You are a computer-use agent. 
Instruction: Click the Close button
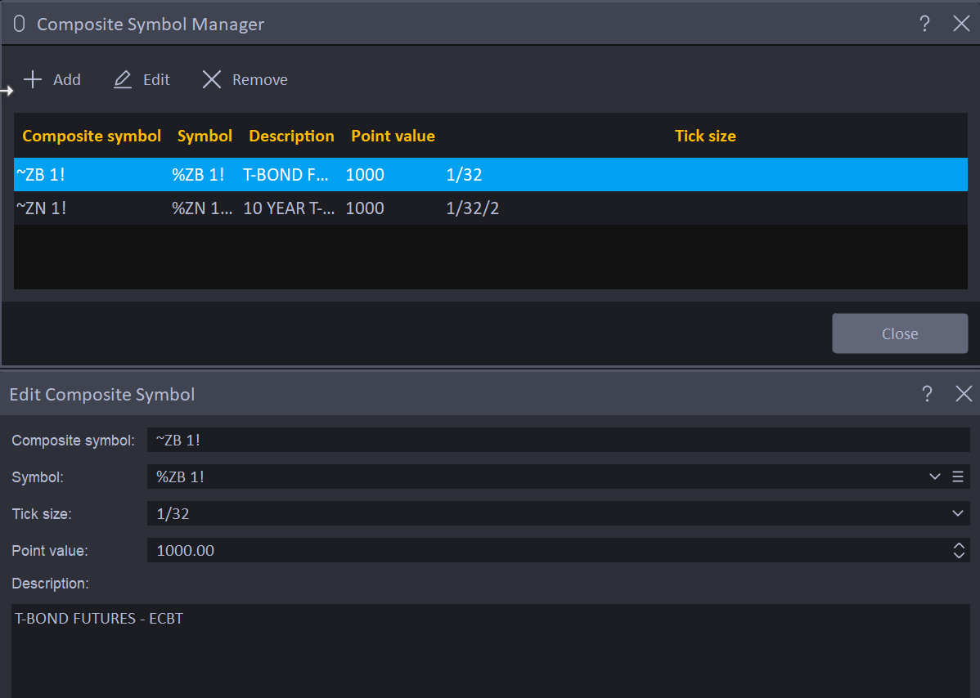(x=899, y=333)
